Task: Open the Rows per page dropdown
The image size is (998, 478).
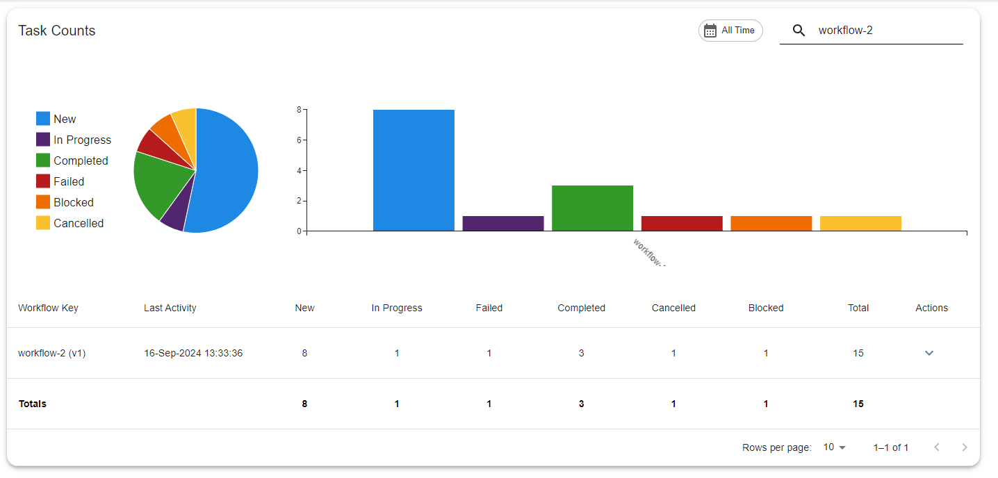Action: pyautogui.click(x=835, y=447)
